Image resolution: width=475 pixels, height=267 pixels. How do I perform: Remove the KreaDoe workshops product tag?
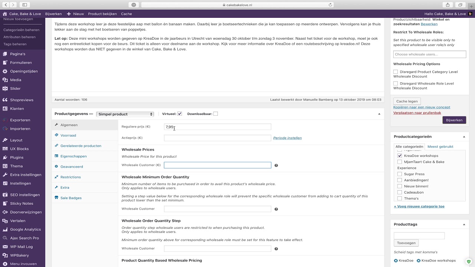tap(419, 261)
